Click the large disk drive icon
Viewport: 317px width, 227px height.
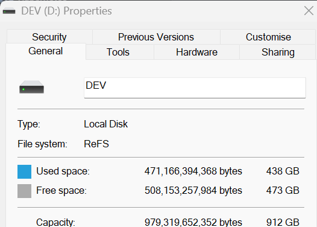click(31, 87)
